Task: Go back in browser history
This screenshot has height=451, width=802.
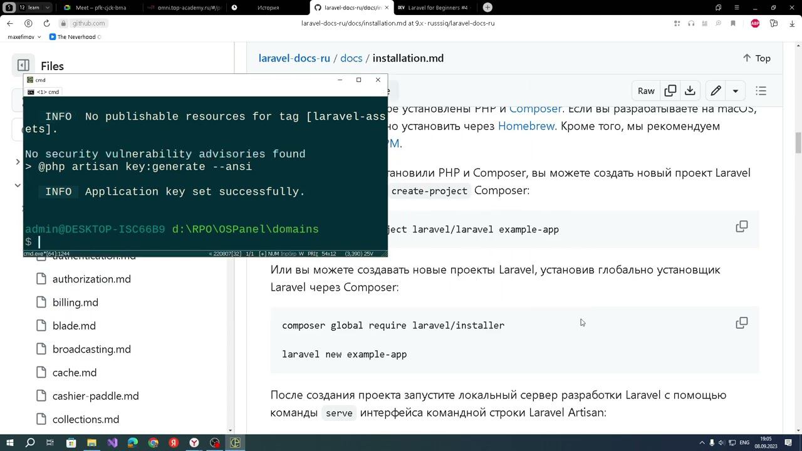Action: pos(10,23)
